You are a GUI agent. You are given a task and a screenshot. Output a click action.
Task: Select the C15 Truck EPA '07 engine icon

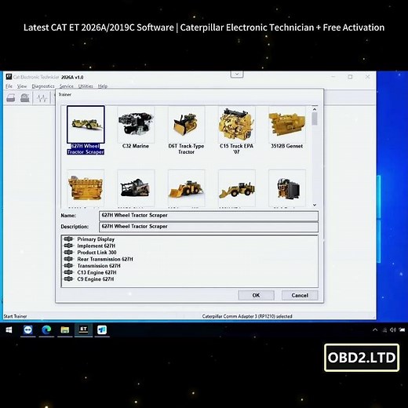237,124
